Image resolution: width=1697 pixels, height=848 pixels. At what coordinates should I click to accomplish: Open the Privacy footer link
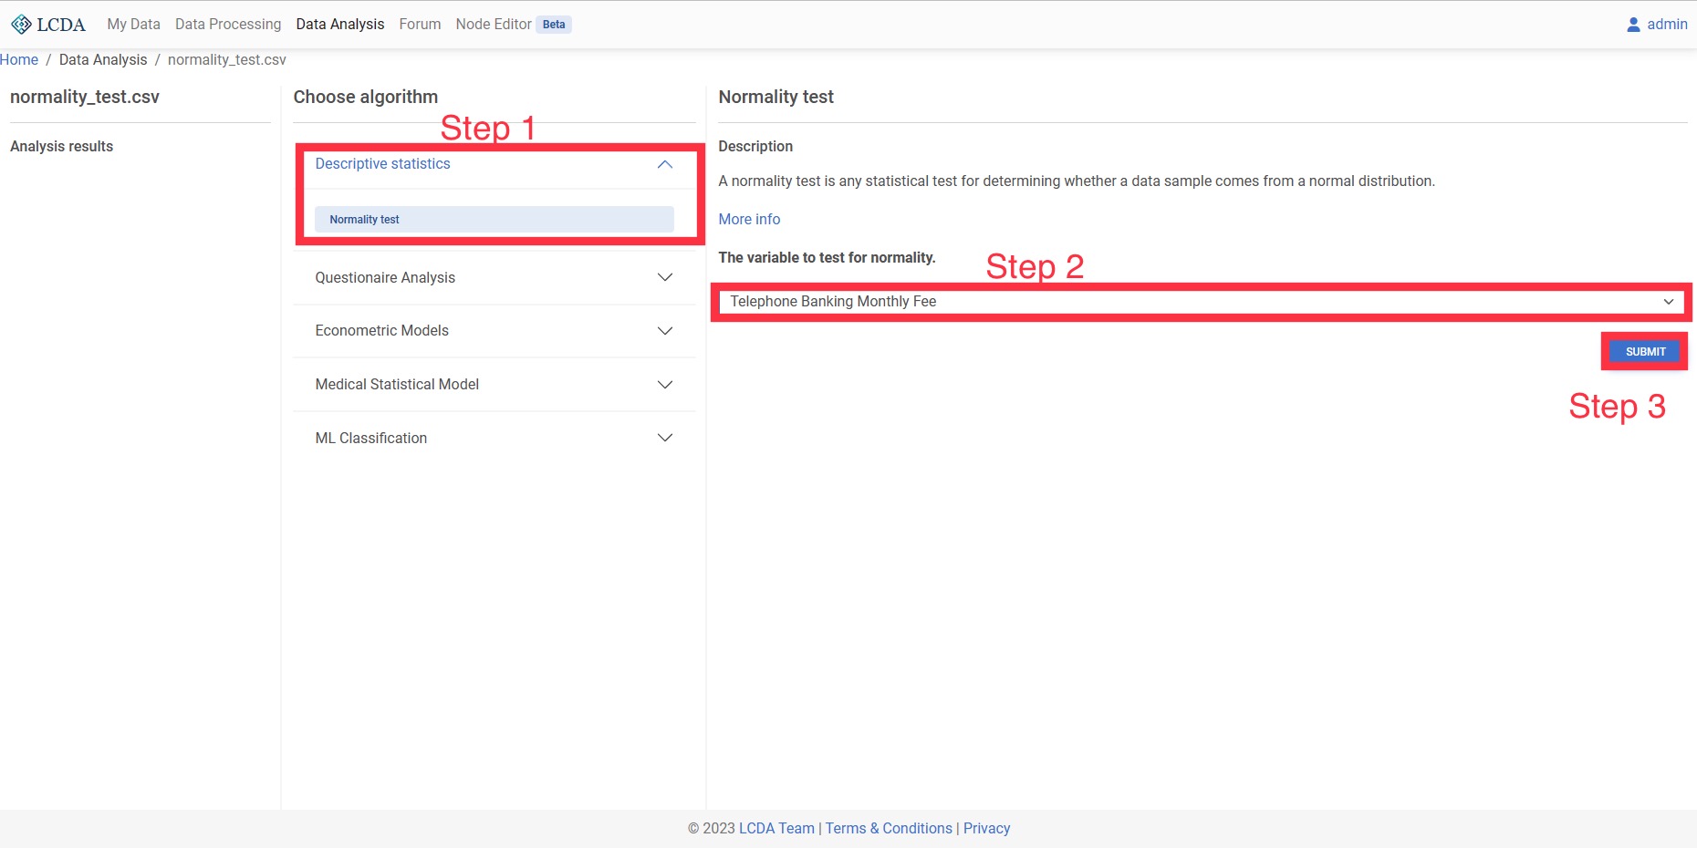986,828
